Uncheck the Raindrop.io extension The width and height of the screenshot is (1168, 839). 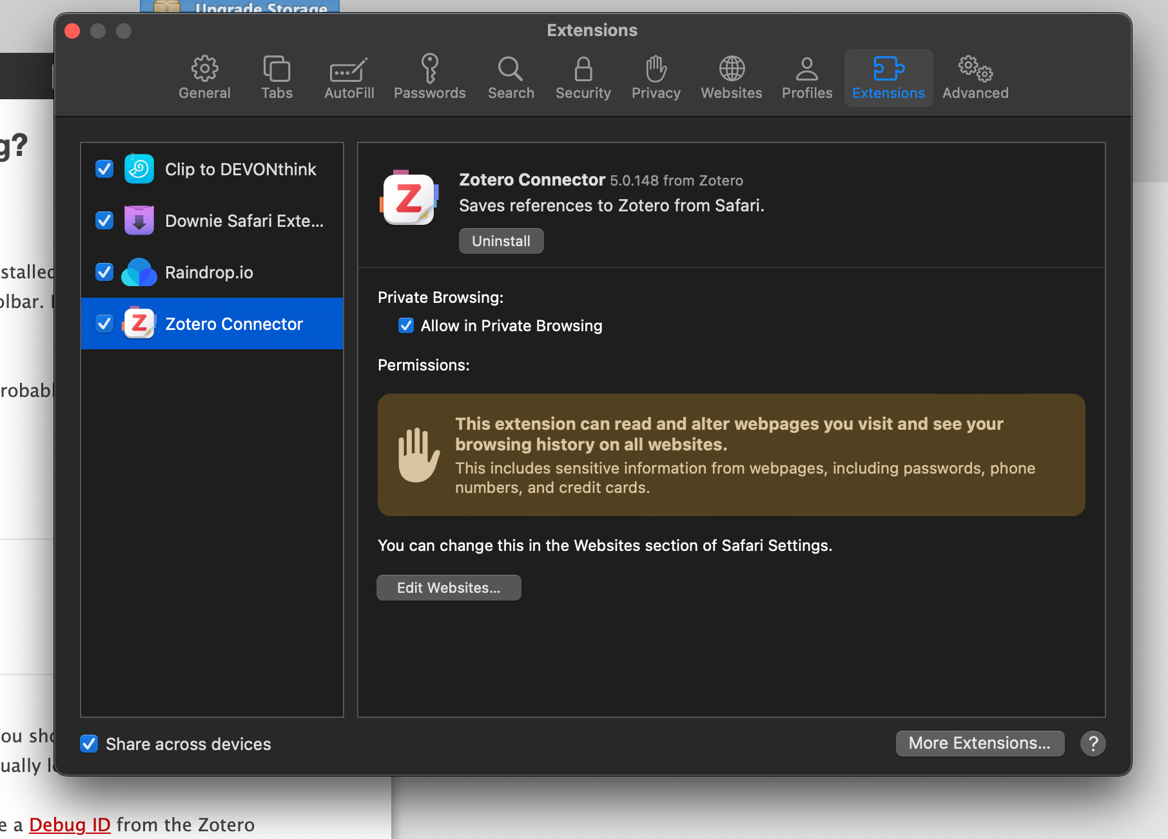coord(104,272)
